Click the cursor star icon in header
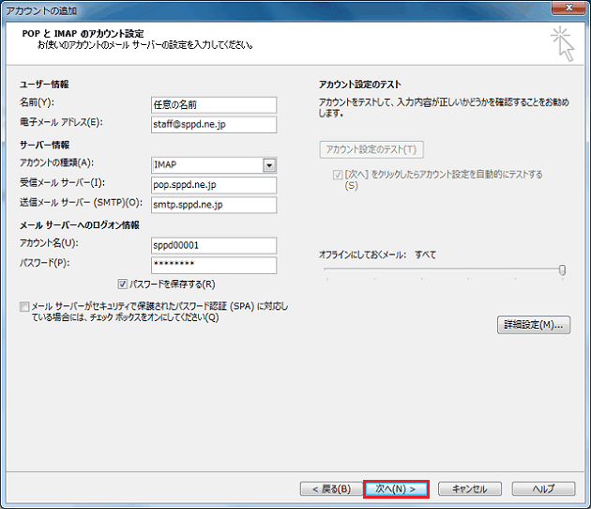591x509 pixels. (x=562, y=44)
